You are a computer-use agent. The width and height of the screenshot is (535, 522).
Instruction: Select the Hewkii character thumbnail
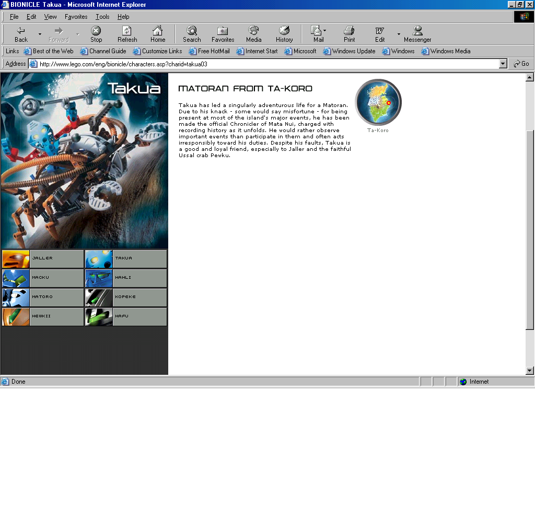coord(16,317)
